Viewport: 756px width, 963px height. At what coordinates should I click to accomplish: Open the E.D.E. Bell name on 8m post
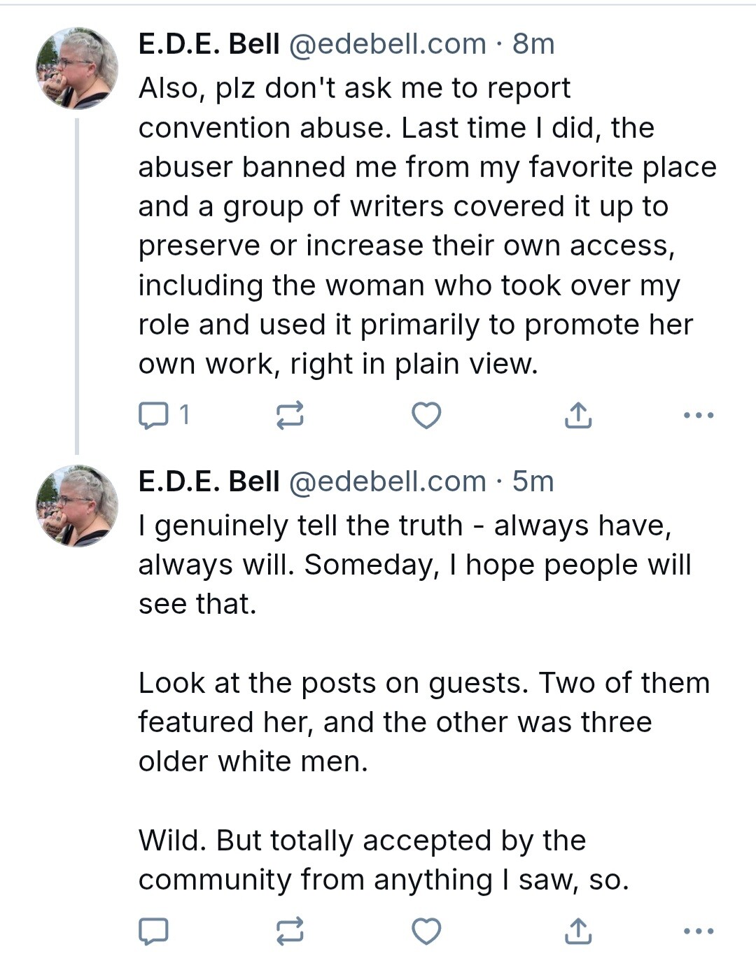point(209,44)
